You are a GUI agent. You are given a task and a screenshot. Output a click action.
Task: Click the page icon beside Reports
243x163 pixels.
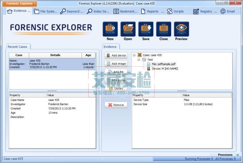pyautogui.click(x=143, y=11)
